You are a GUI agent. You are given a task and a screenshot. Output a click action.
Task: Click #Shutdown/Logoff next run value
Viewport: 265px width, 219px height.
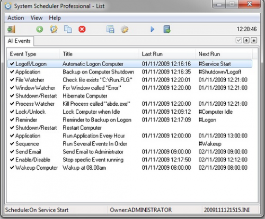(x=220, y=72)
